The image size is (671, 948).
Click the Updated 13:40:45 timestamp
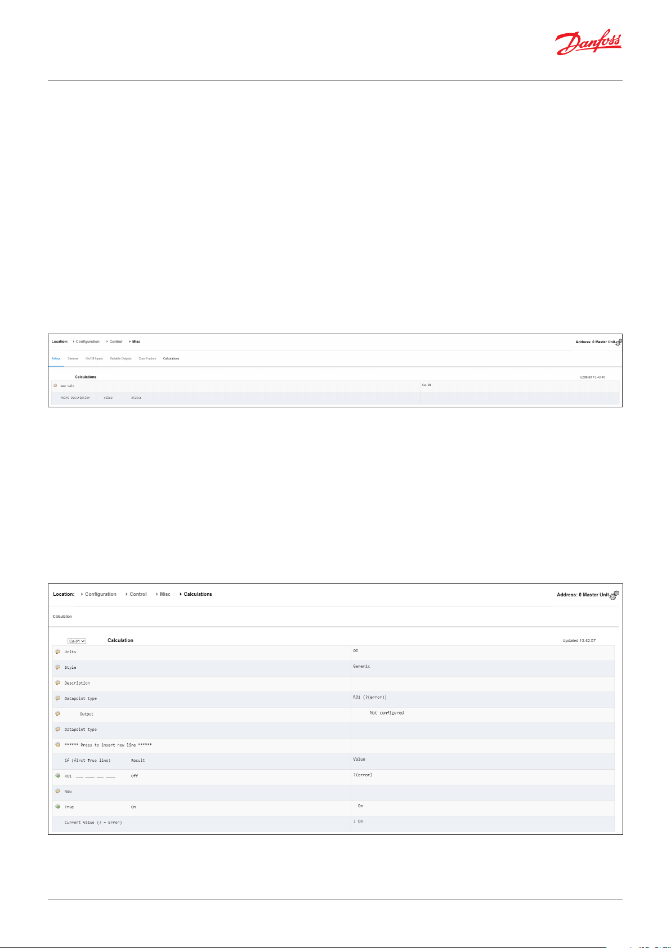pyautogui.click(x=593, y=377)
